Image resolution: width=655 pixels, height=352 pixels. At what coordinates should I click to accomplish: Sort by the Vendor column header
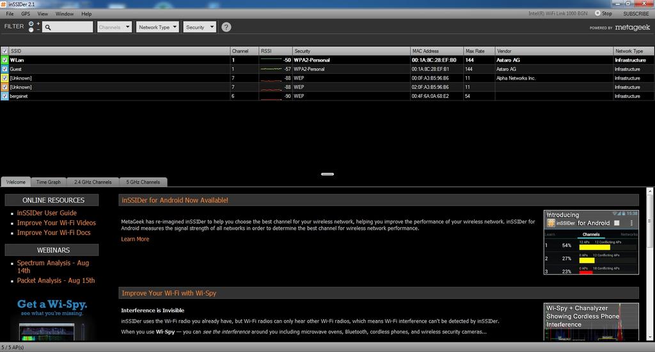pos(555,51)
